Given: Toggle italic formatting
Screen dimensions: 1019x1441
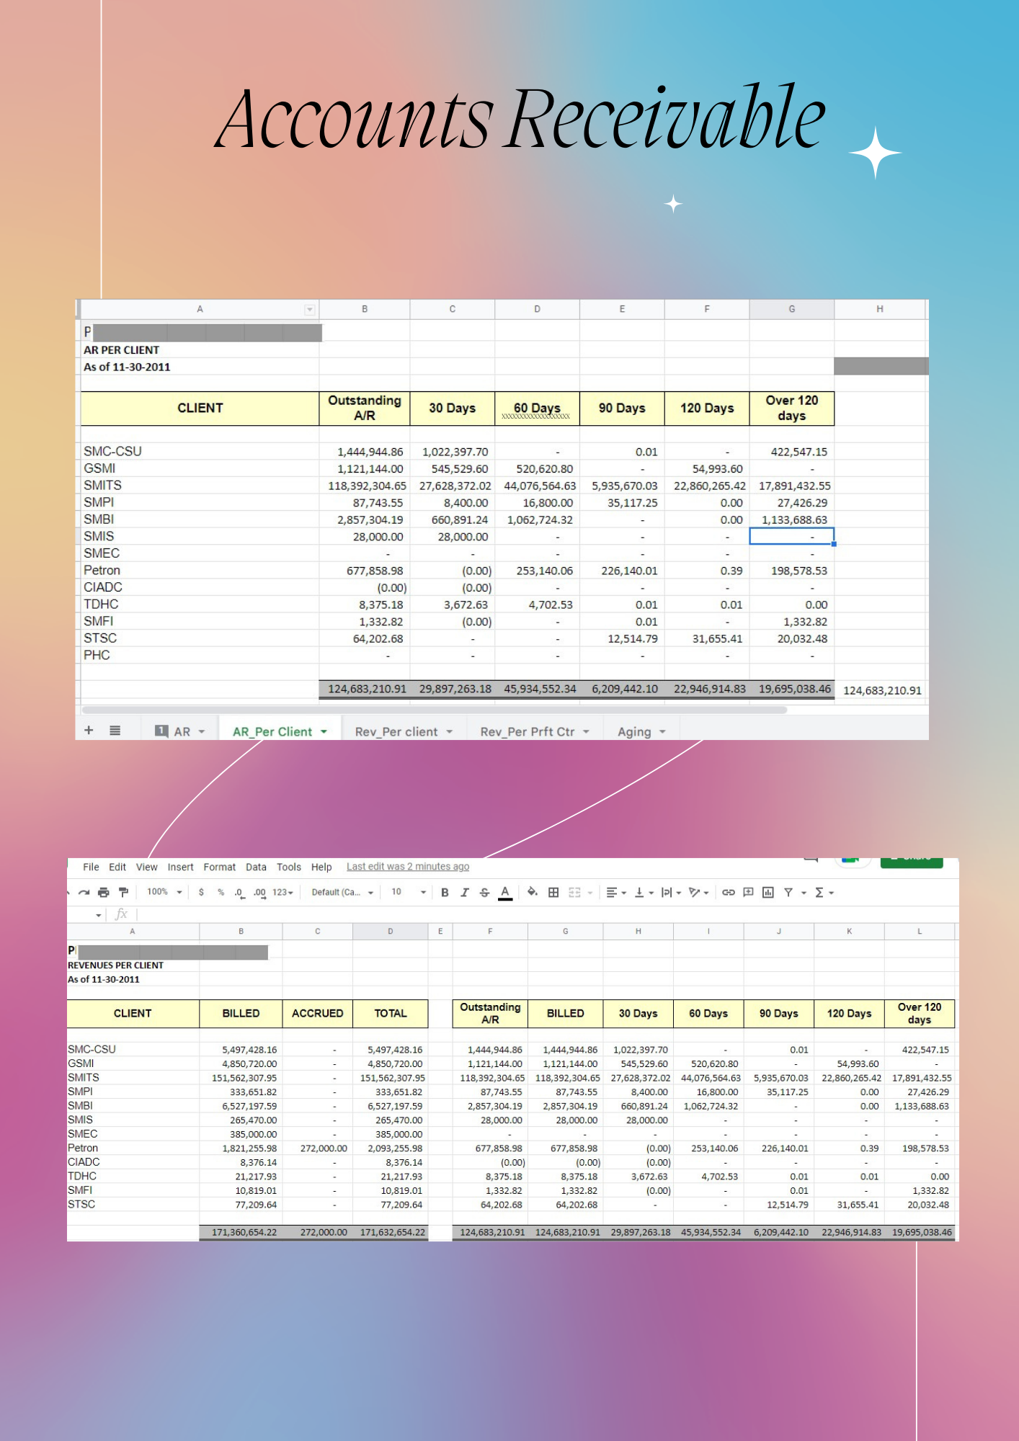Looking at the screenshot, I should pos(465,893).
